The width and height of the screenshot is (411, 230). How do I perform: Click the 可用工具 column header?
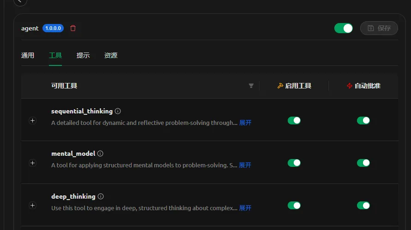tap(64, 86)
